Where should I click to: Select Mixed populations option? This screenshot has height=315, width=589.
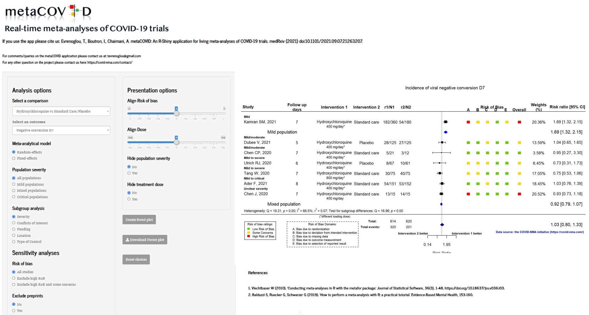[14, 191]
